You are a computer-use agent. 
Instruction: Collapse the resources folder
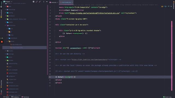coord(5,25)
